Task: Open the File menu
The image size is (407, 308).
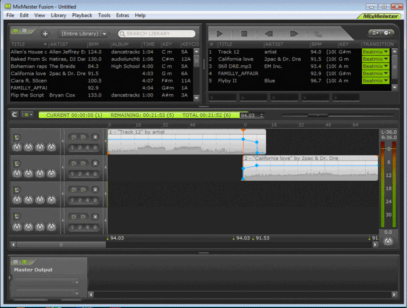Action: 10,15
